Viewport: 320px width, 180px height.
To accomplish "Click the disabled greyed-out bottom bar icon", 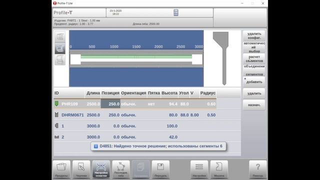I will 140,169.
